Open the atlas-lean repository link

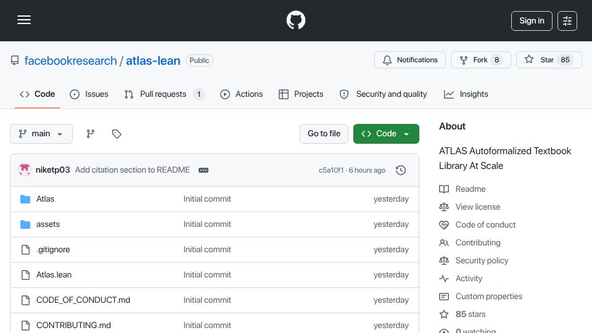click(x=153, y=60)
